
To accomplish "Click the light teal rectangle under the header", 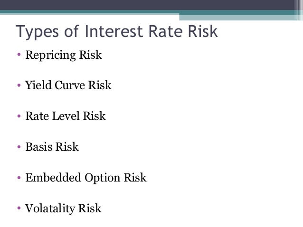I will click(237, 18).
